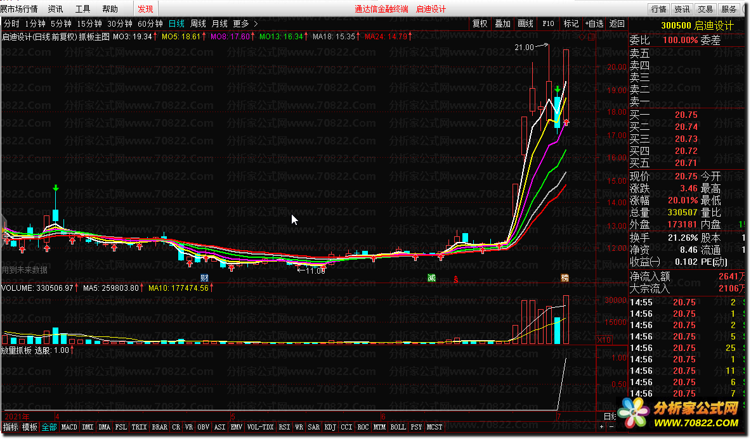Viewport: 751px width, 439px height.
Task: Select the 日线 daily period
Action: pyautogui.click(x=176, y=23)
